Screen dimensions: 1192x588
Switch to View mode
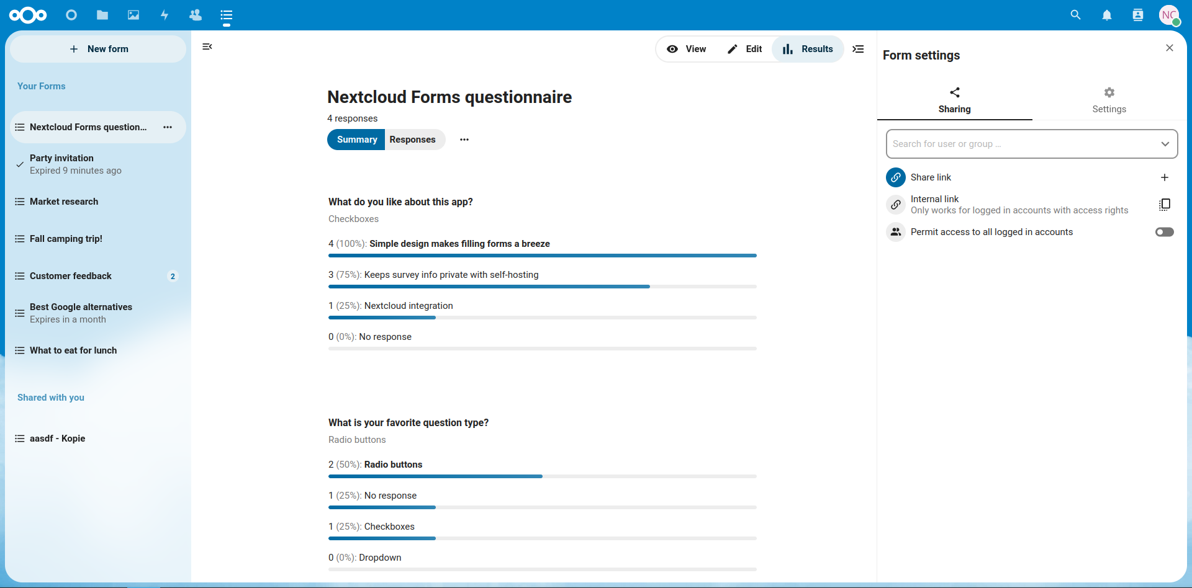687,49
